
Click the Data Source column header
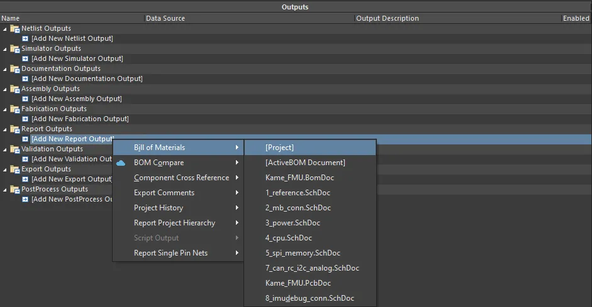(x=165, y=18)
